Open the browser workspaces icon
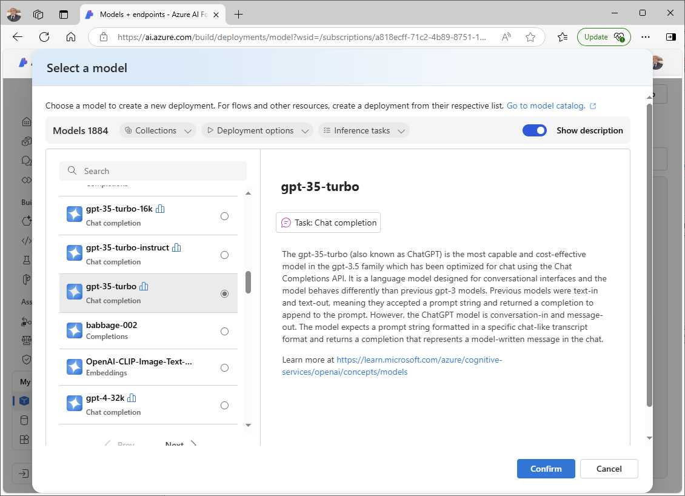This screenshot has height=496, width=685. click(38, 15)
